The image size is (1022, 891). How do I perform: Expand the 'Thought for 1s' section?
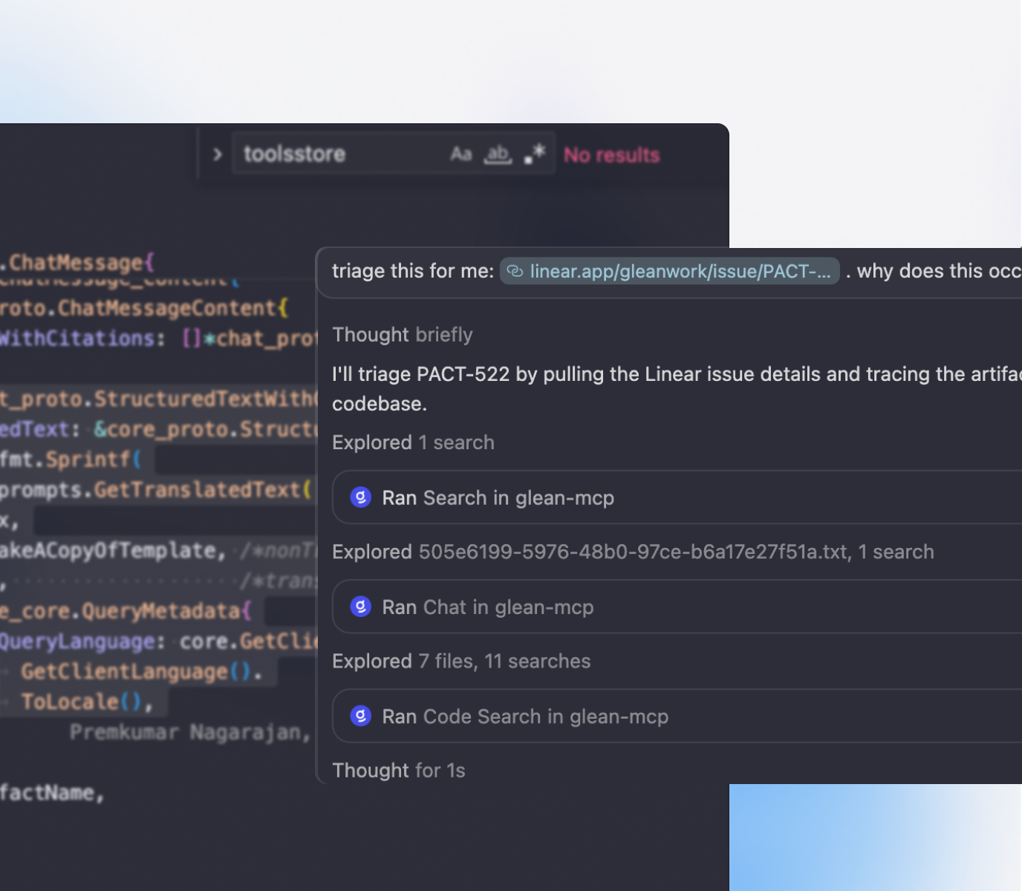click(x=399, y=771)
